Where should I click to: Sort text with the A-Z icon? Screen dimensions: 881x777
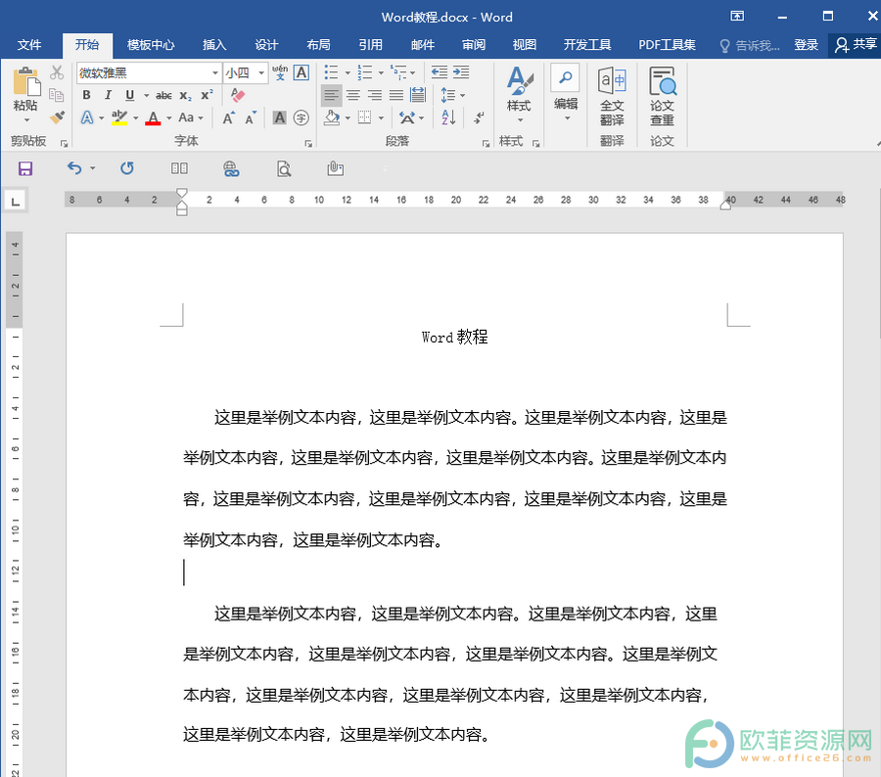pos(449,118)
